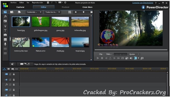Click the save project disk icon
This screenshot has height=97, width=170.
point(48,3)
